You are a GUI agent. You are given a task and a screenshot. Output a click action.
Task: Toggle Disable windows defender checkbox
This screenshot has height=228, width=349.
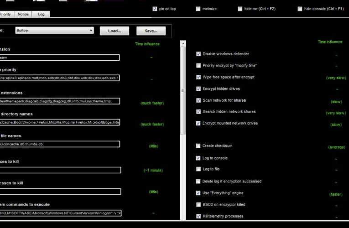coord(198,54)
